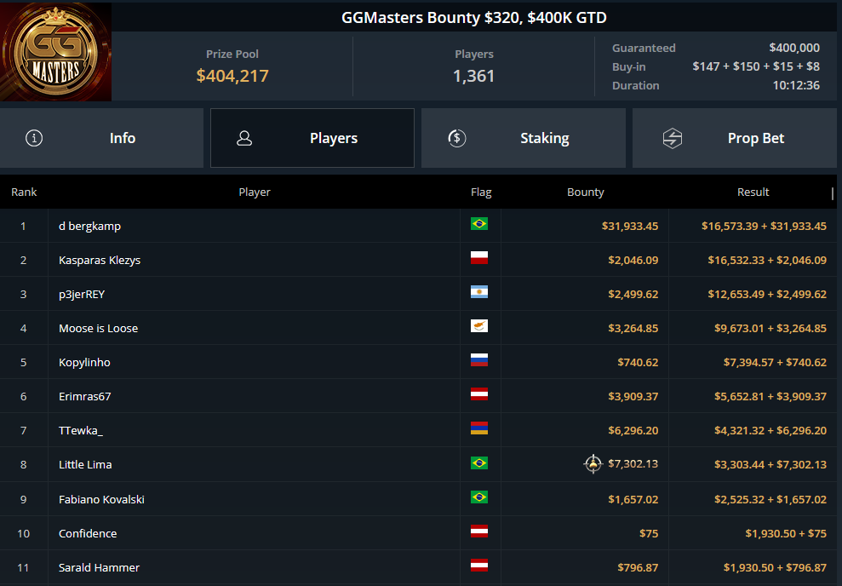Click the Prop Bet hexagon icon
The image size is (842, 586).
(673, 138)
